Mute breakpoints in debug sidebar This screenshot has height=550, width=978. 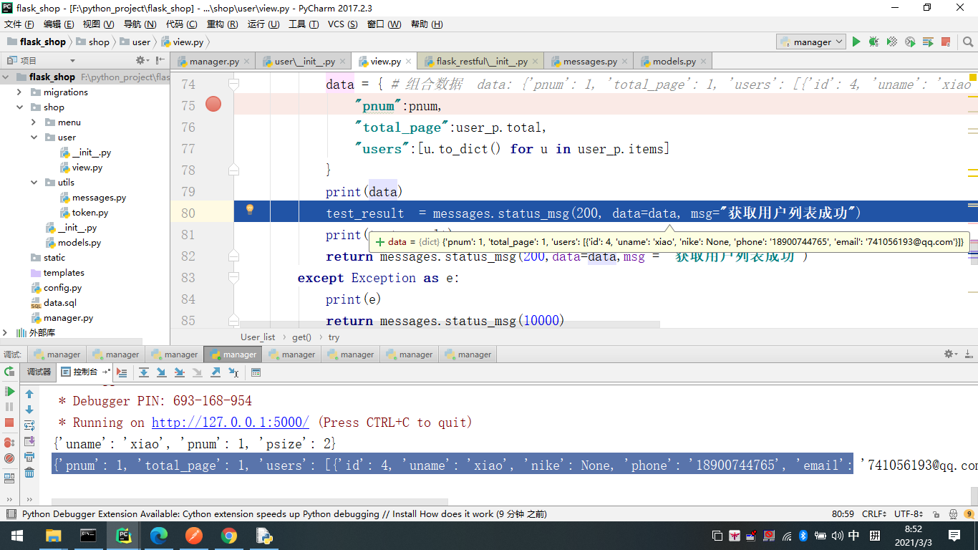coord(9,458)
